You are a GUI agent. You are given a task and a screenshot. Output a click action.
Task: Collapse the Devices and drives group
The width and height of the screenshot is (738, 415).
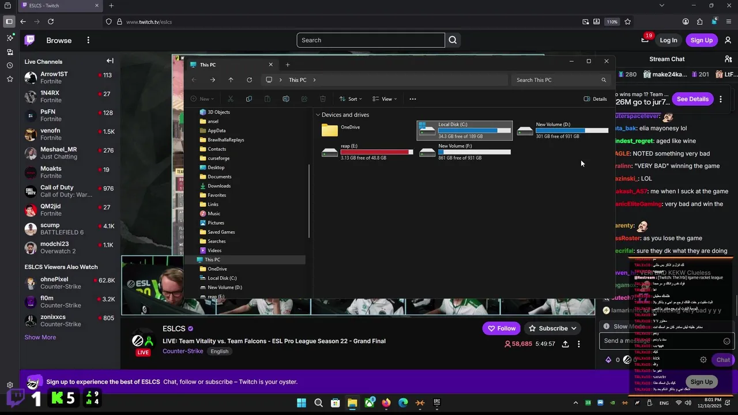[318, 115]
